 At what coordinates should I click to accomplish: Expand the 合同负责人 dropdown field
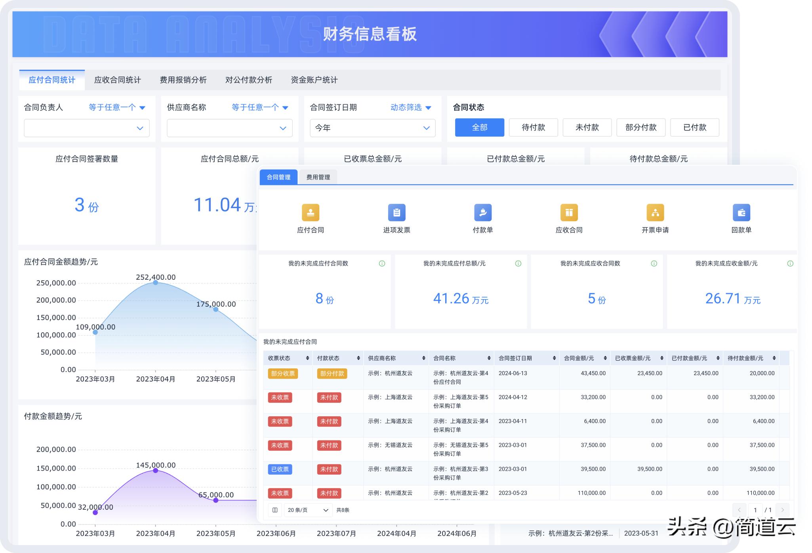click(x=87, y=128)
